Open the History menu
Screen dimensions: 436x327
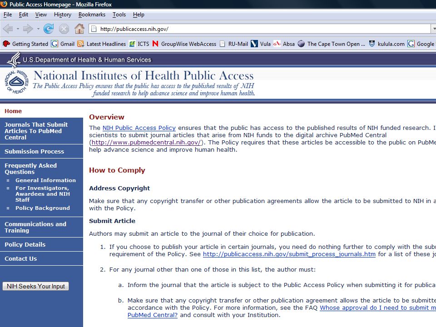pos(63,15)
